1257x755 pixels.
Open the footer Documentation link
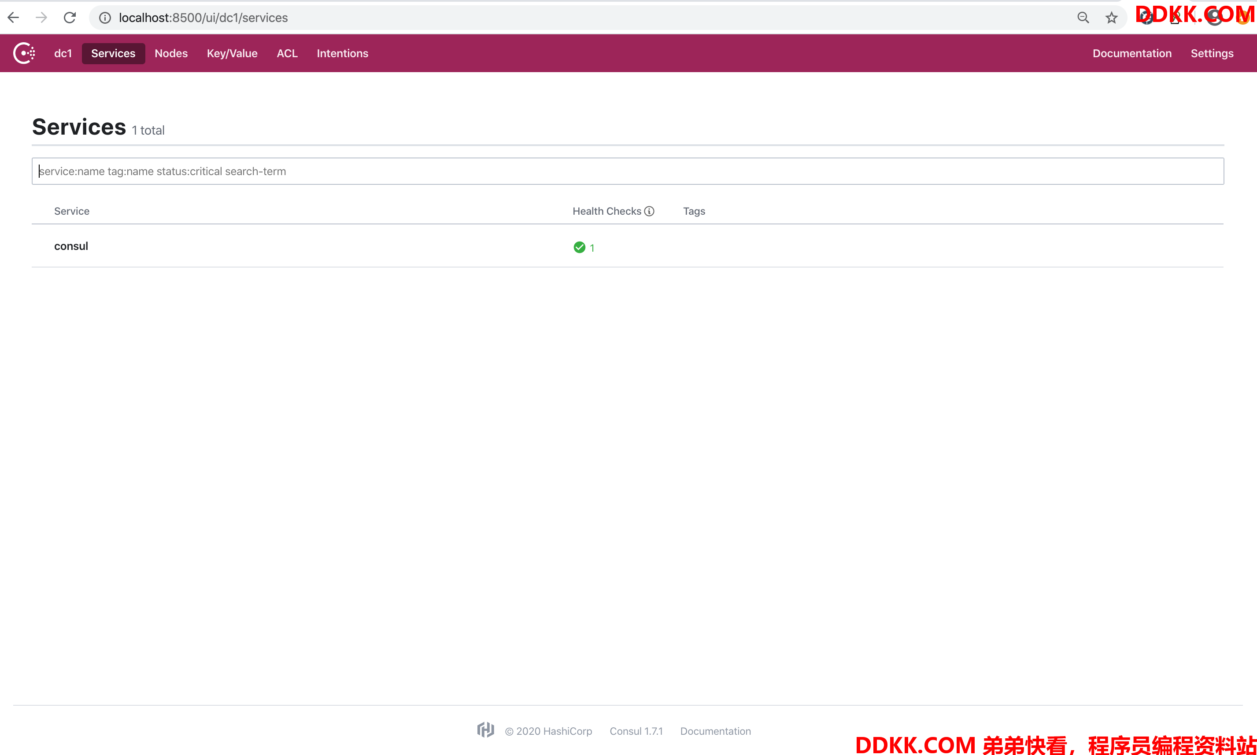pos(715,731)
